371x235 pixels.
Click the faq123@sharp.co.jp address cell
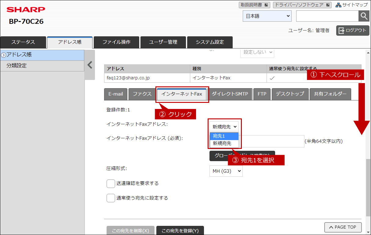(147, 78)
